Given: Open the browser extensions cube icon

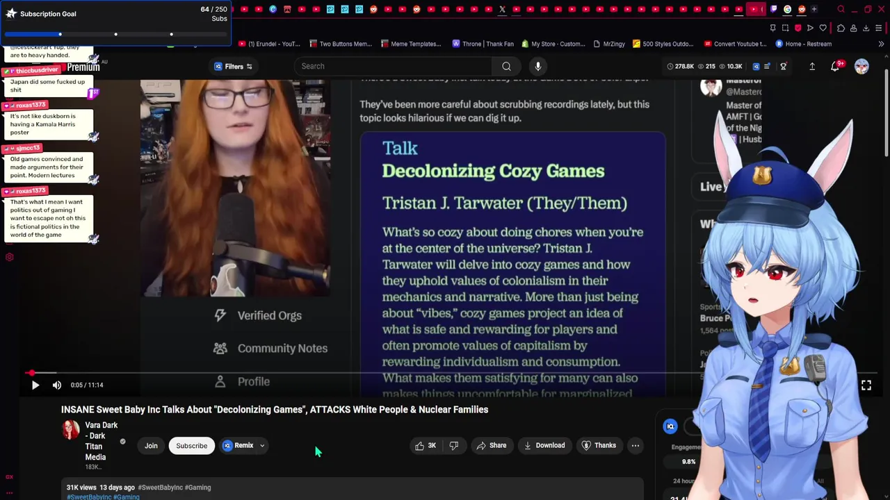Looking at the screenshot, I should point(841,28).
